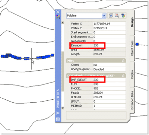
Task: Select the Start segment width label
Action: point(82,32)
